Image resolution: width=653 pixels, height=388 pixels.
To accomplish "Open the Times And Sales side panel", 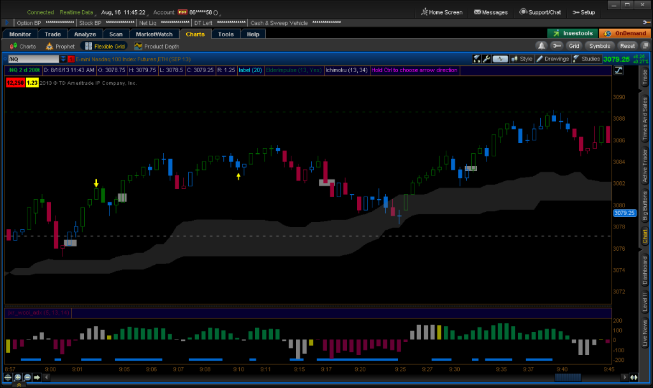I will [645, 118].
